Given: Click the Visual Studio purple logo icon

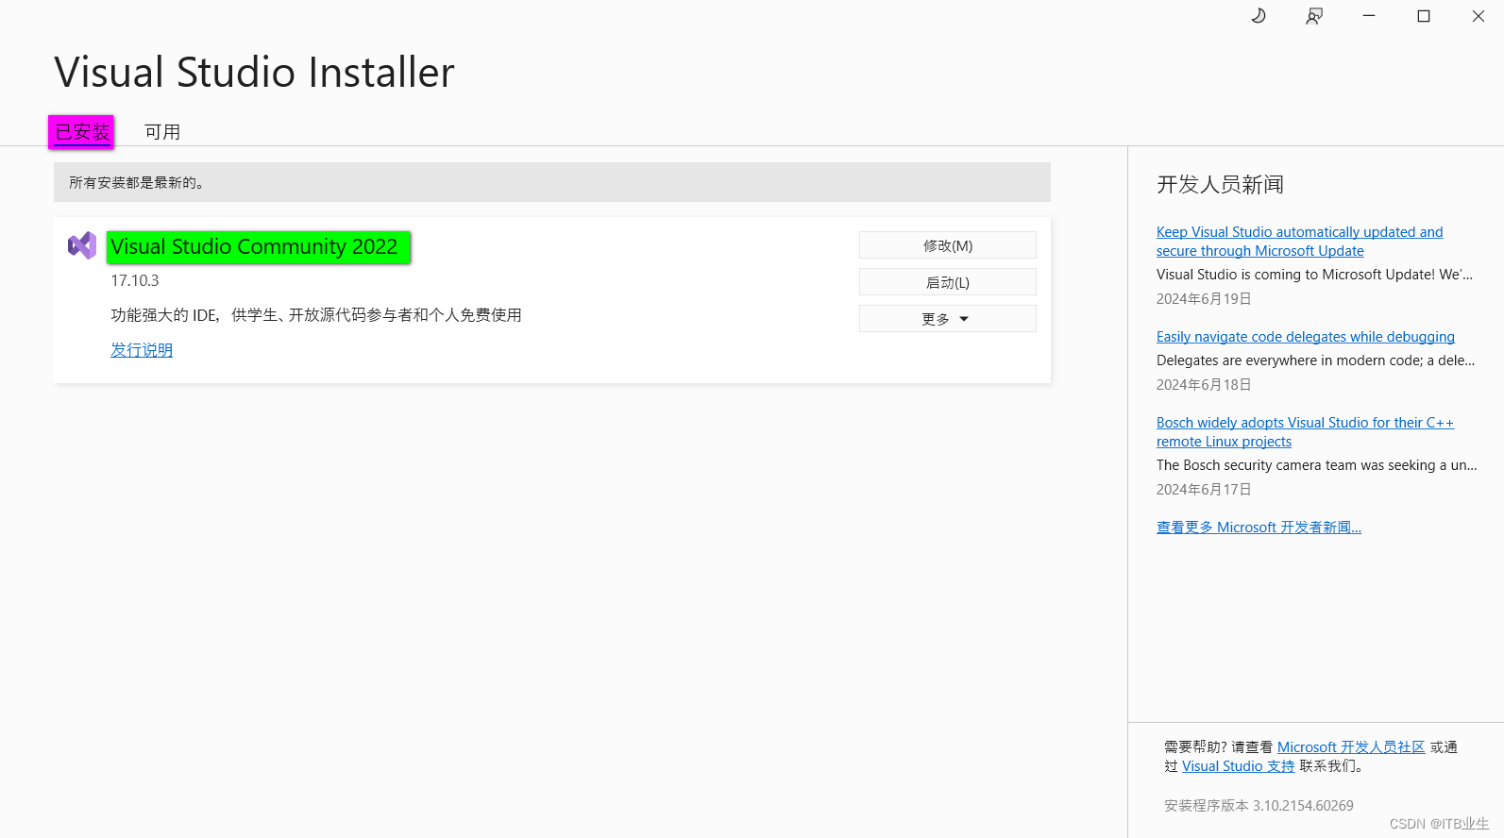Looking at the screenshot, I should (82, 245).
